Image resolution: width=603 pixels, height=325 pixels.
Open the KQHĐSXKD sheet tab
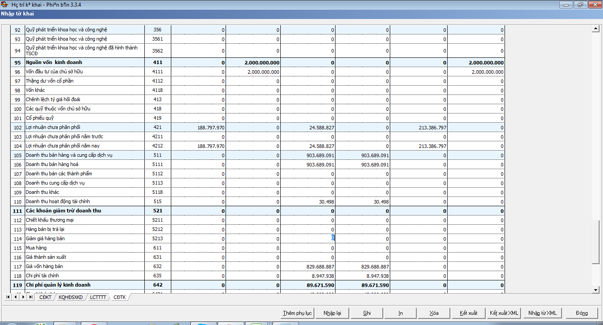[x=71, y=297]
